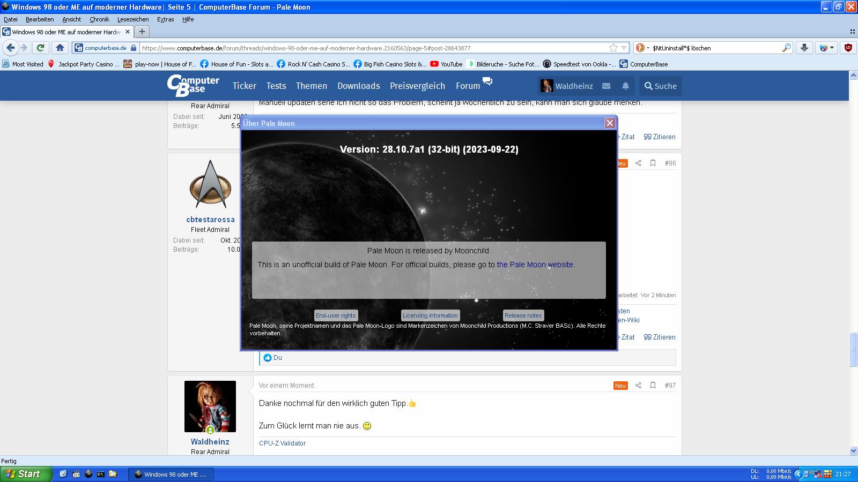Start search with the magnifier icon
Image resolution: width=858 pixels, height=482 pixels.
[x=786, y=48]
